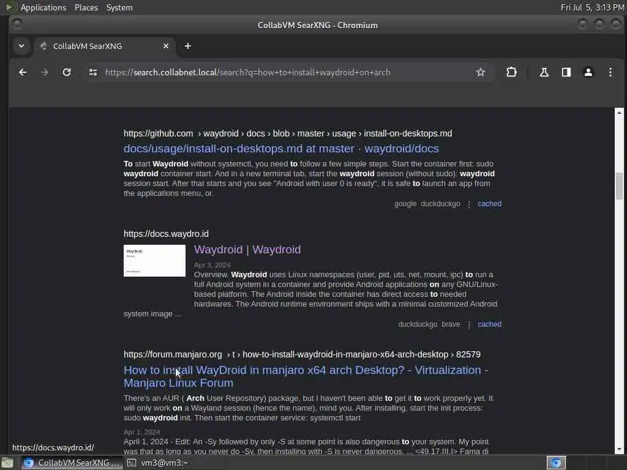Open docs/usage/install-on-desktops.md result link

tap(281, 149)
